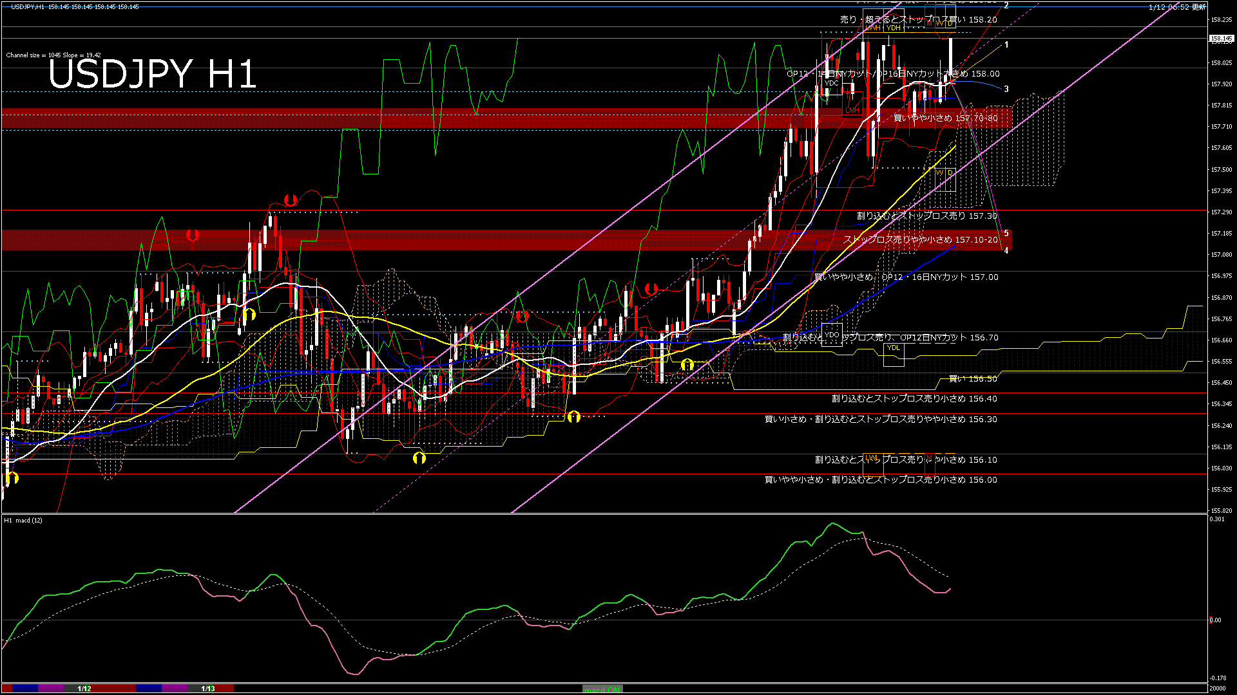Click red down-arrow inside lower red zone band
1237x695 pixels.
point(192,236)
